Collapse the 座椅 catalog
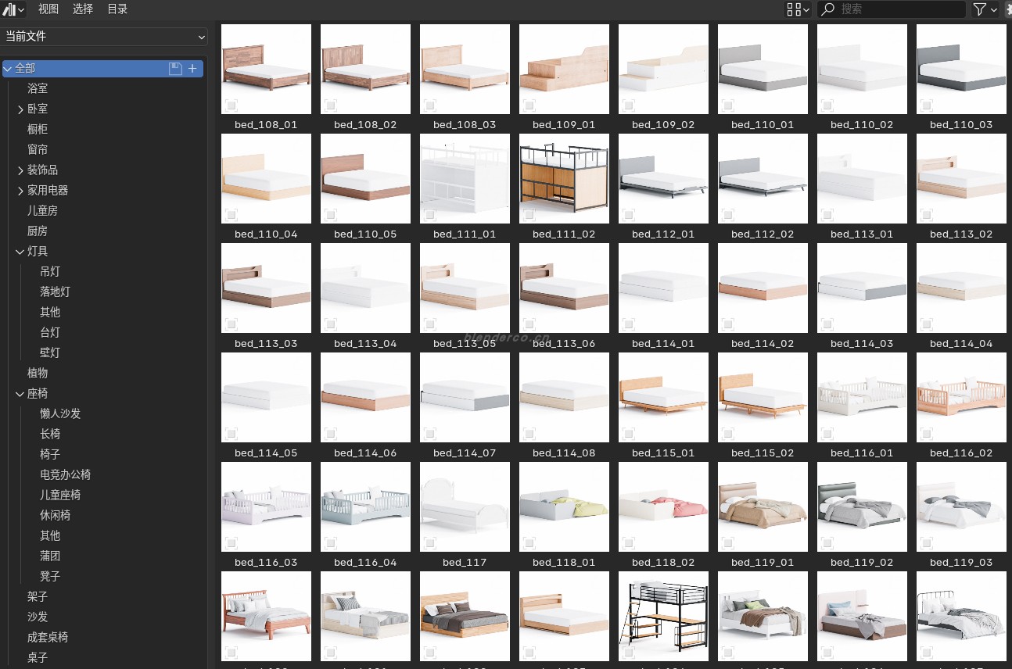This screenshot has height=669, width=1012. [x=20, y=394]
